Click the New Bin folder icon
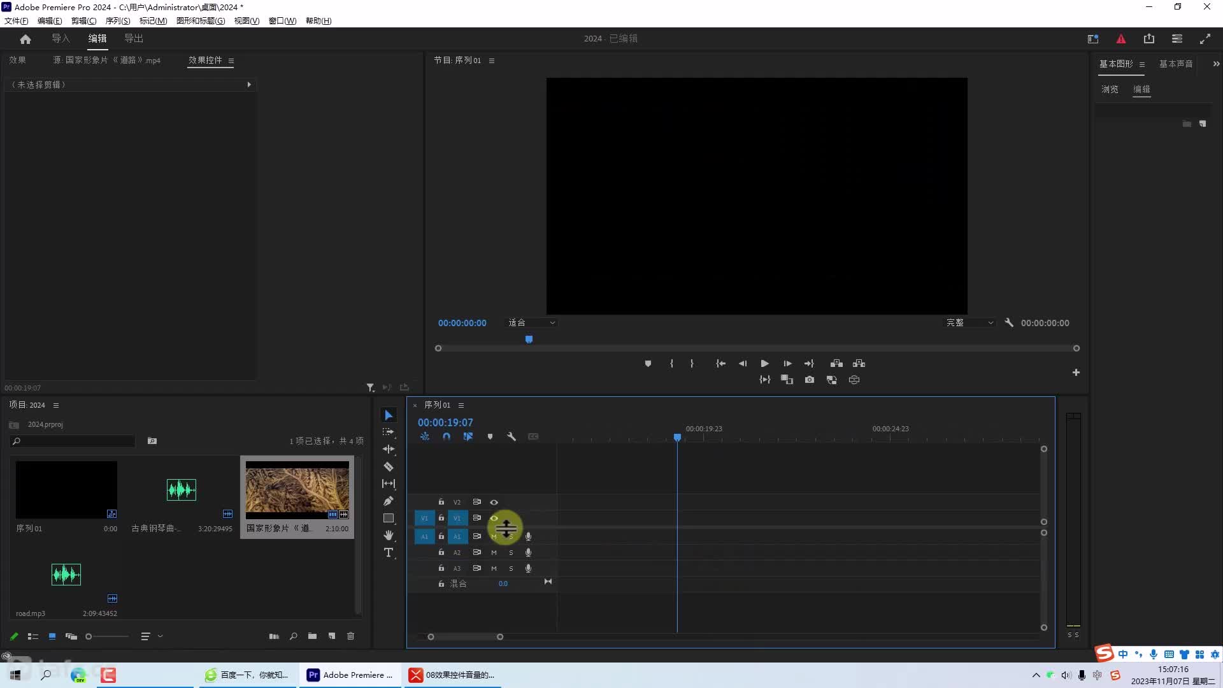The image size is (1223, 688). [x=312, y=636]
